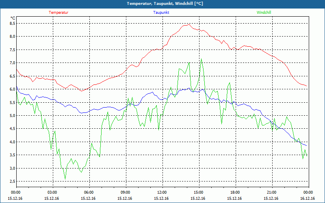
Task: Click the 3,5 y-axis value
Action: (x=13, y=155)
